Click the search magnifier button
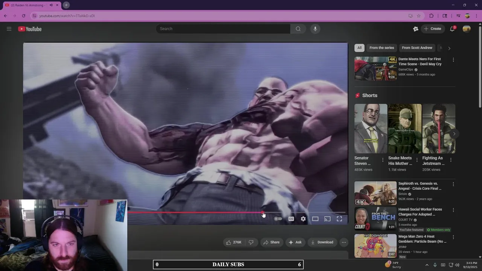The image size is (482, 271). pos(298,29)
